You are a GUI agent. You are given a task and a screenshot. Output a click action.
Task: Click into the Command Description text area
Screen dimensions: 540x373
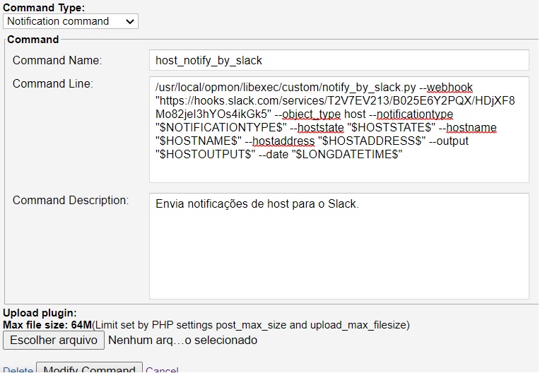coord(339,254)
